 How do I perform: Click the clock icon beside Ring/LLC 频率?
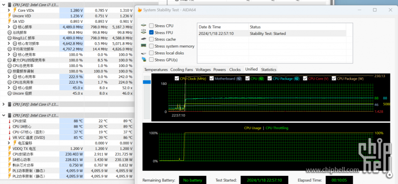point(10,38)
